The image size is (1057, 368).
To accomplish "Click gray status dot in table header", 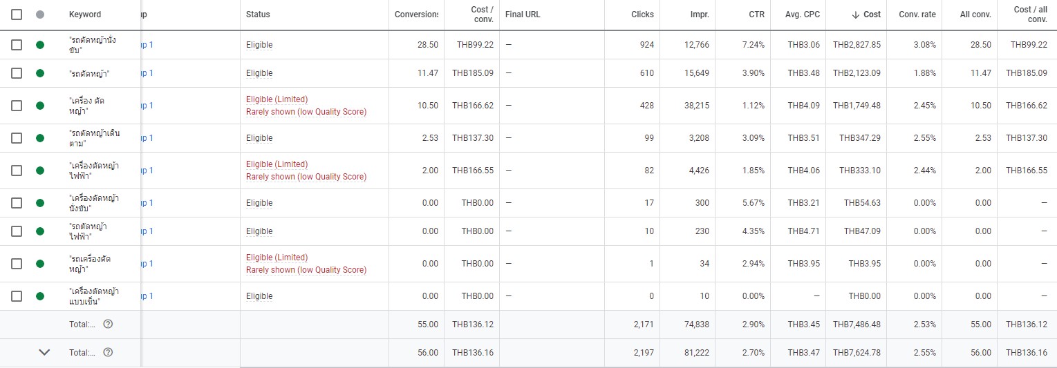I will (40, 14).
